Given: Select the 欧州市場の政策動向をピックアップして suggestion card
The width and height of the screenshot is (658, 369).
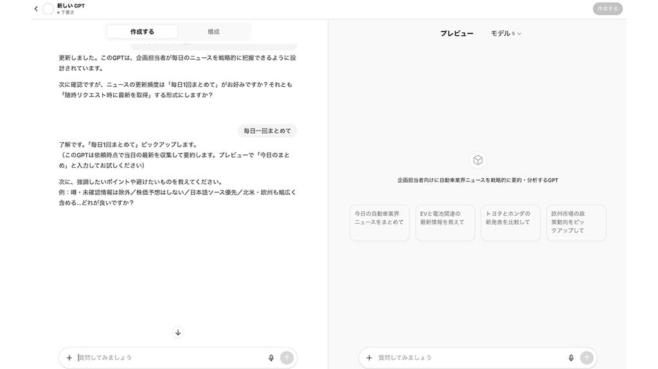Looking at the screenshot, I should click(x=576, y=222).
